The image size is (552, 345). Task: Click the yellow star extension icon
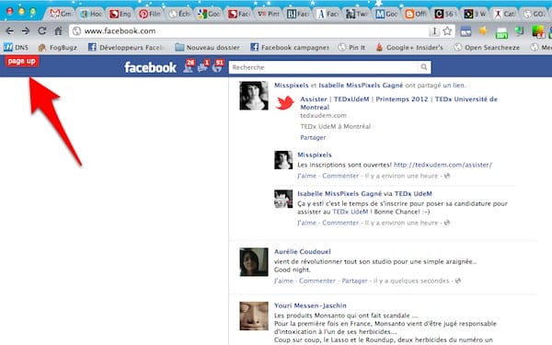tap(483, 30)
